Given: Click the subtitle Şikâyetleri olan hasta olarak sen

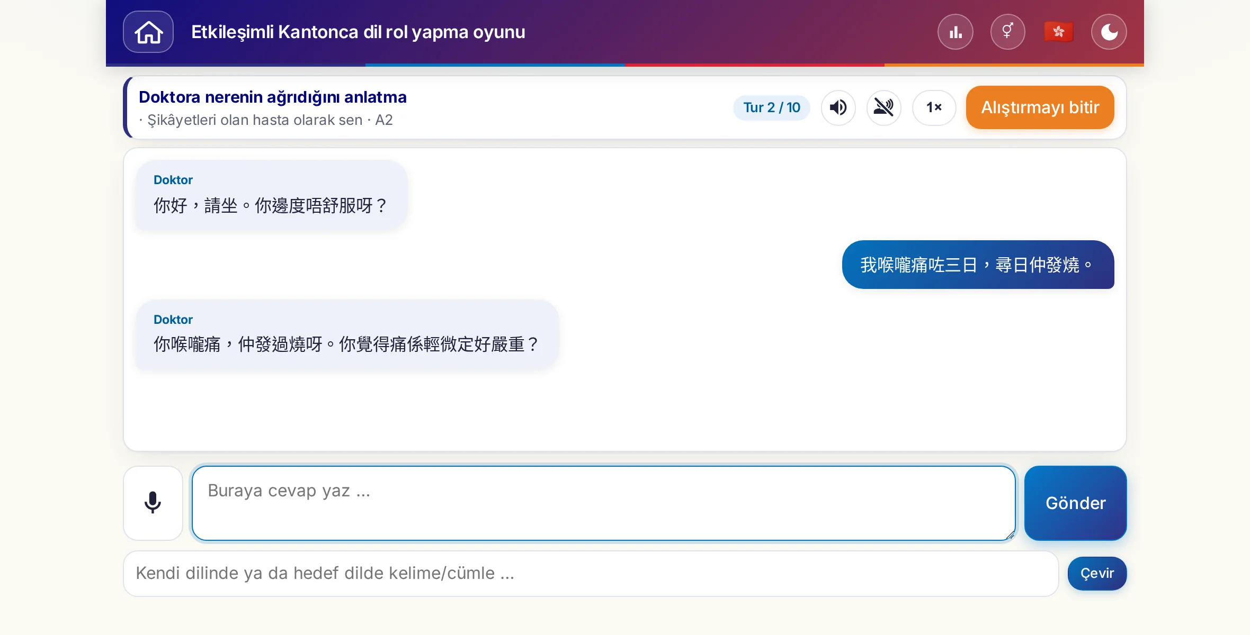Looking at the screenshot, I should click(255, 120).
